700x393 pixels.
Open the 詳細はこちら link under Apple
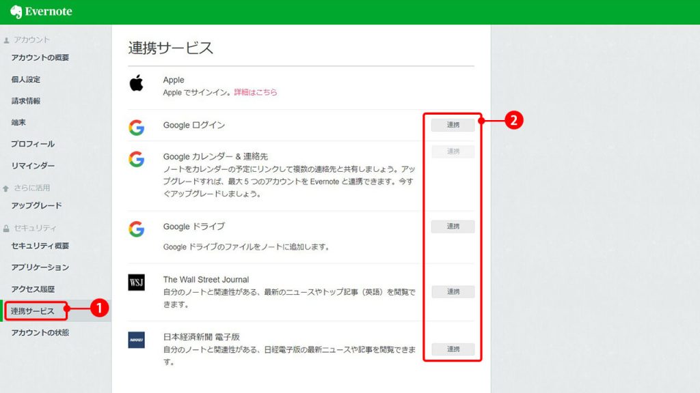256,92
